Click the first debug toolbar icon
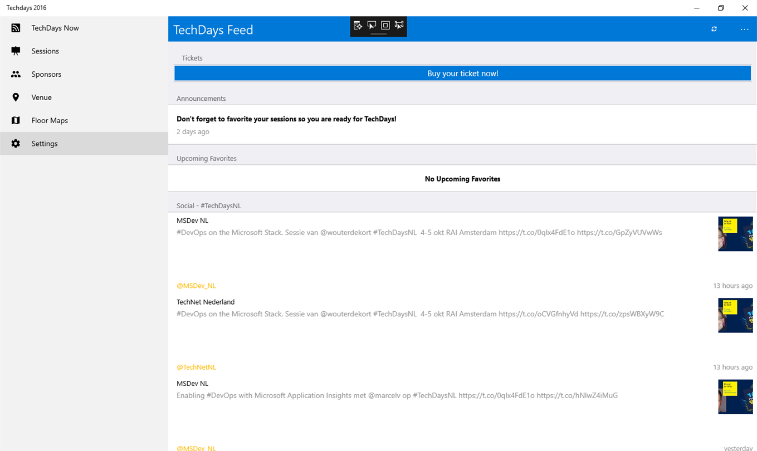This screenshot has height=451, width=757. coord(358,25)
